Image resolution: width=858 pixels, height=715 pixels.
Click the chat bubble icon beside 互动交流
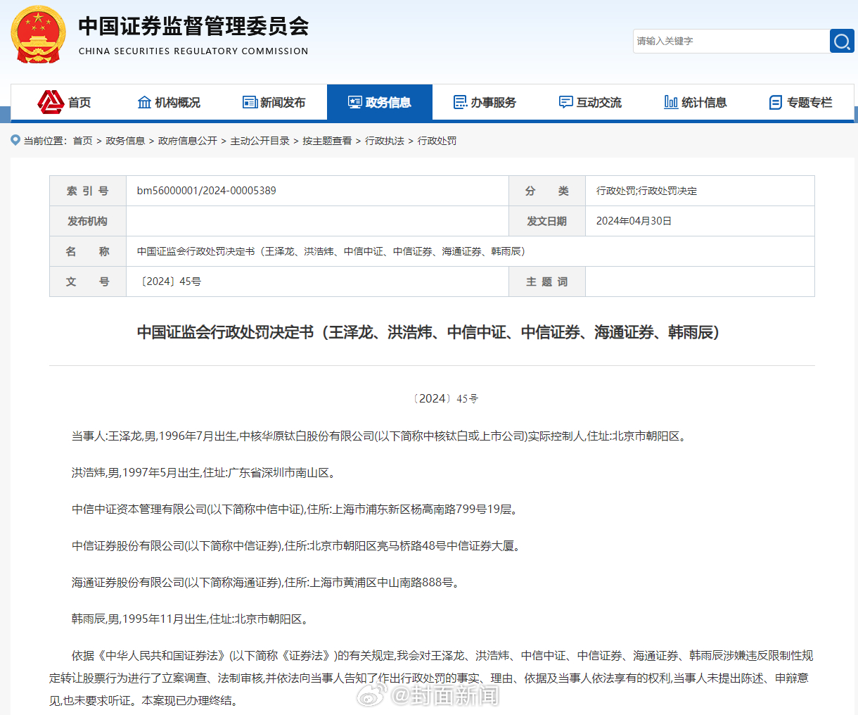click(x=565, y=102)
